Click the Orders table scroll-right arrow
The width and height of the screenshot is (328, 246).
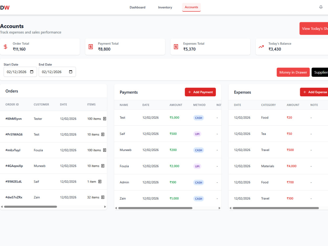105,207
